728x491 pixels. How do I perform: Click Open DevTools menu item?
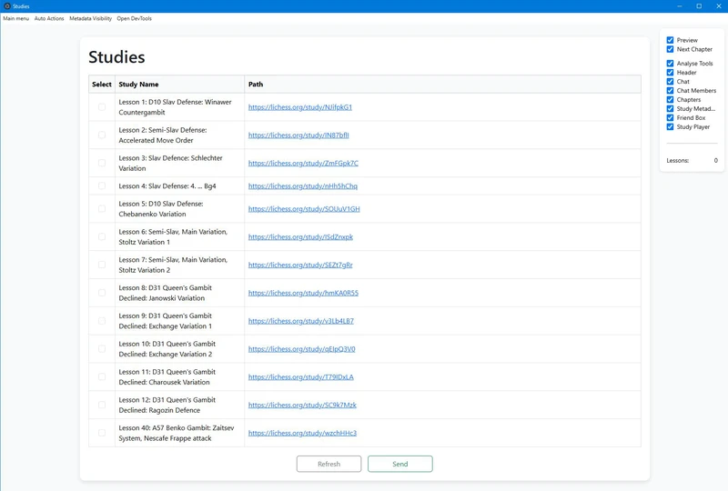click(x=134, y=18)
